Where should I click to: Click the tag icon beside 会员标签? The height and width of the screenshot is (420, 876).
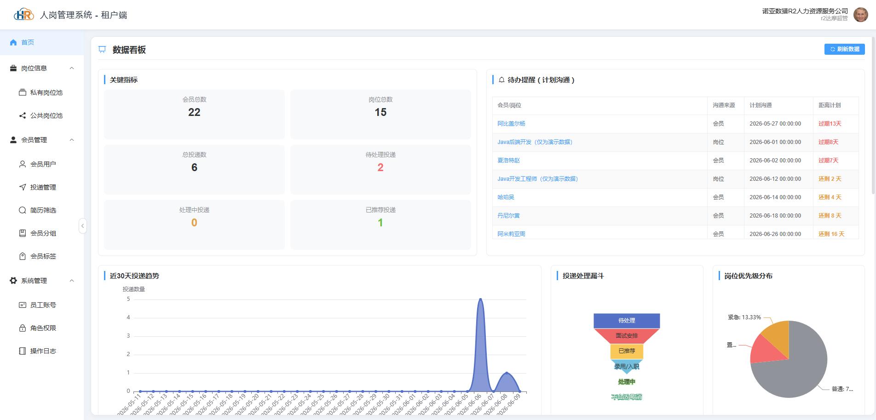(x=22, y=256)
